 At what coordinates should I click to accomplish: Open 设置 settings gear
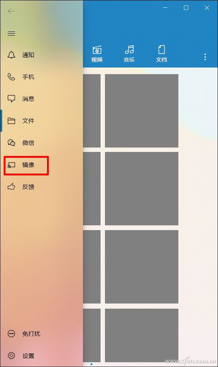[x=21, y=356]
